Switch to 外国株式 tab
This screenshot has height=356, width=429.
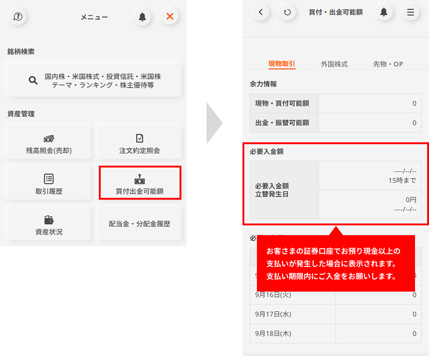[334, 64]
